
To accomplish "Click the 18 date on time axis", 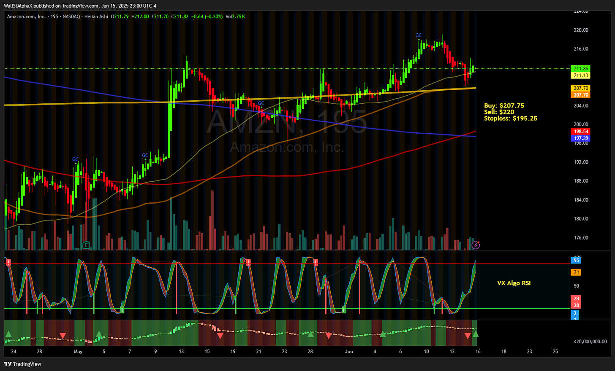I will click(503, 352).
